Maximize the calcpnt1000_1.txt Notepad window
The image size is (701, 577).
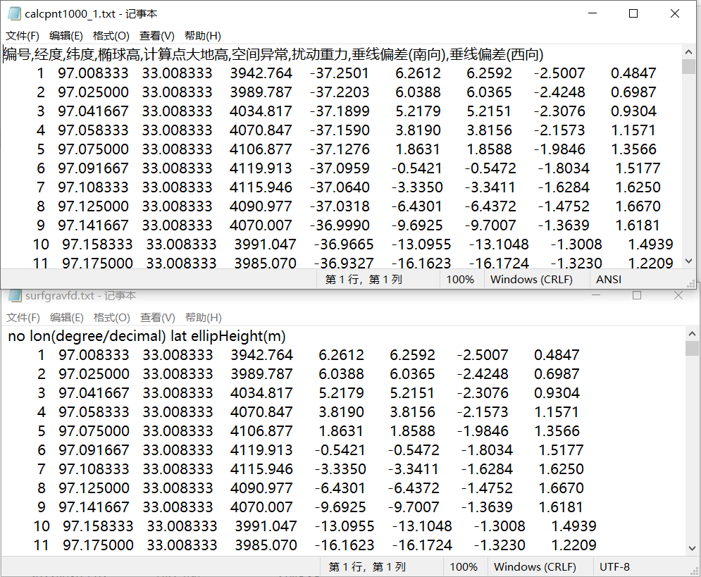[x=633, y=14]
